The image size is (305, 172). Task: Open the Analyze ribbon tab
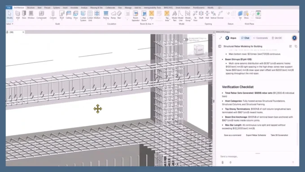click(84, 8)
